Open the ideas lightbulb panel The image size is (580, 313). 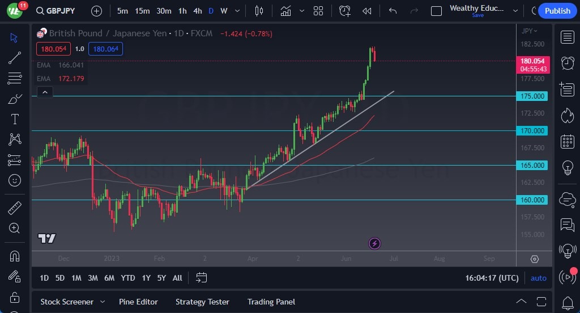click(567, 167)
